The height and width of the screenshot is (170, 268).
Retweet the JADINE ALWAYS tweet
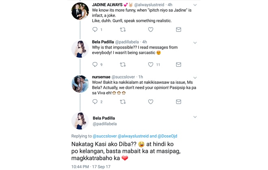click(x=123, y=30)
